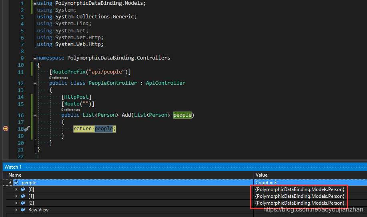
Task: Click the Value column header
Action: 261,175
